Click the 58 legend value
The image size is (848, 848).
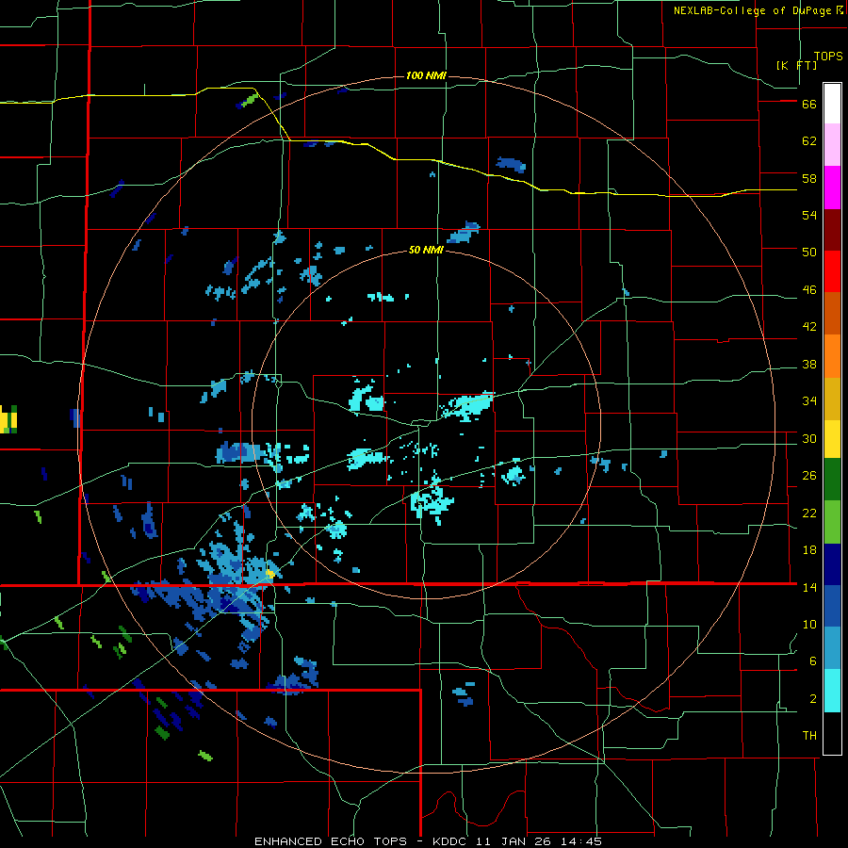point(809,178)
